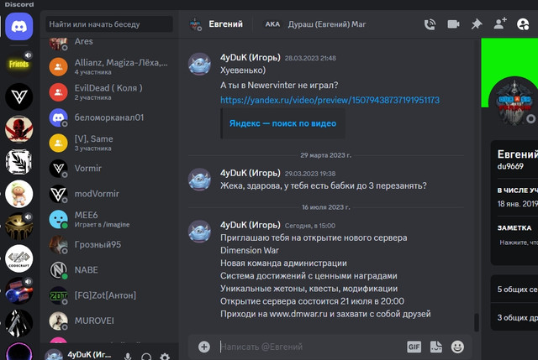Open group chat [V], Same
The width and height of the screenshot is (538, 360).
109,143
